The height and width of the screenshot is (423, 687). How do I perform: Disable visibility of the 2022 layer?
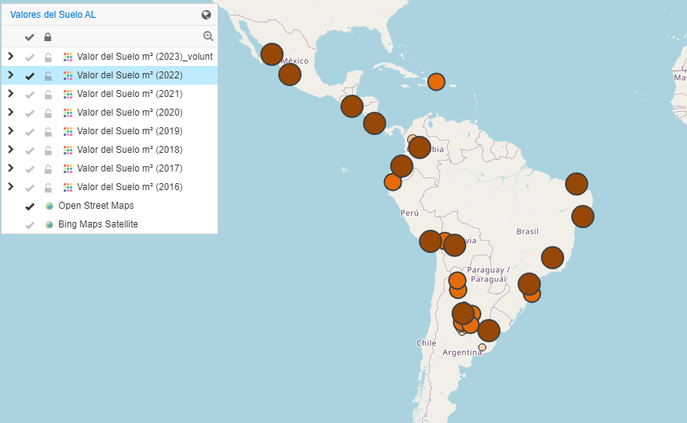coord(30,76)
